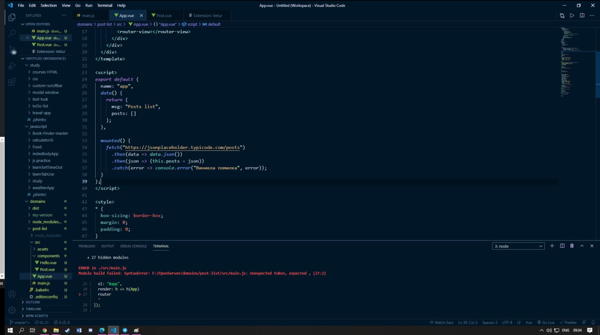The height and width of the screenshot is (335, 600).
Task: Switch to the Output panel tab
Action: point(107,246)
